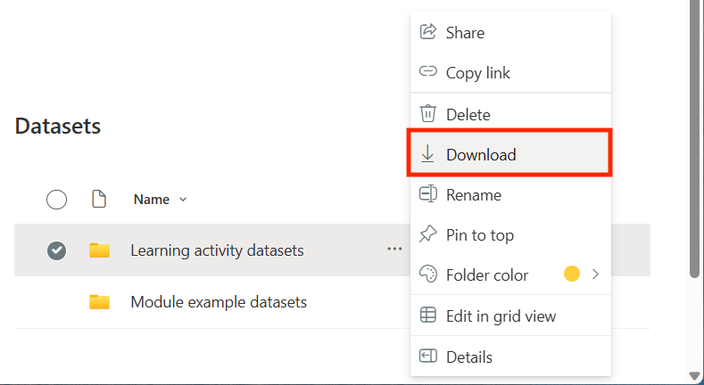Click the file type column header icon
The width and height of the screenshot is (704, 385).
tap(100, 200)
